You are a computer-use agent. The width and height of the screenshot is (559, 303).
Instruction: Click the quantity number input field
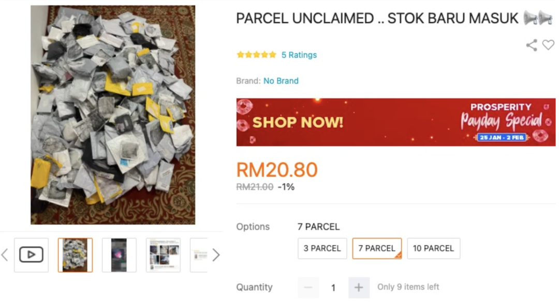pos(333,287)
